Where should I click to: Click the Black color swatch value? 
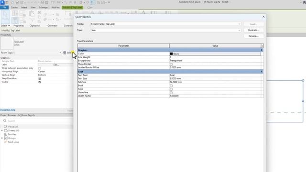tap(215, 54)
